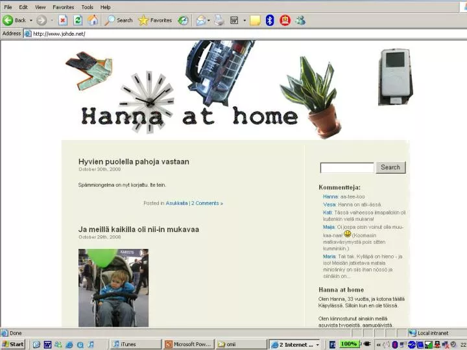Viewport: 467px width, 350px height.
Task: Expand the Edit with Word dropdown arrow
Action: pyautogui.click(x=245, y=21)
